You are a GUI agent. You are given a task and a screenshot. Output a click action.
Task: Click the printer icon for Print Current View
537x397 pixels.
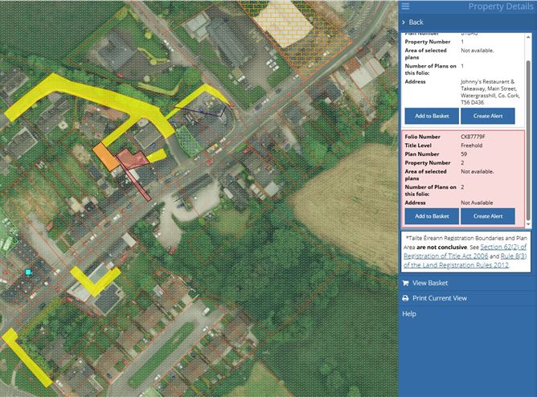click(x=405, y=298)
